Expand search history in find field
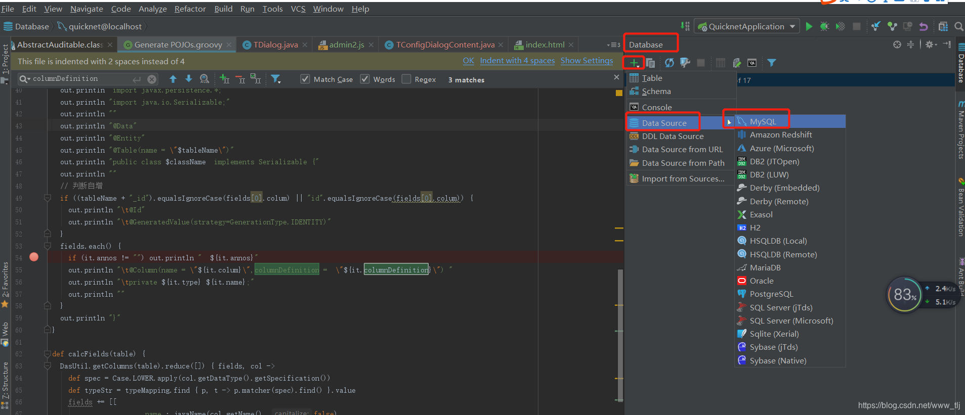The image size is (965, 415). pos(24,79)
